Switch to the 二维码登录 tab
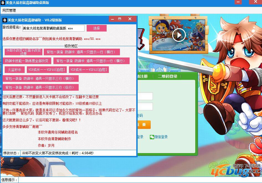The image size is (262, 183). click(167, 76)
